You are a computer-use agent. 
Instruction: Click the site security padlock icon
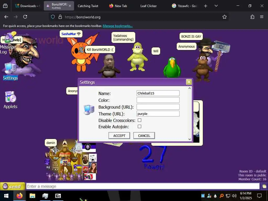pos(60,17)
